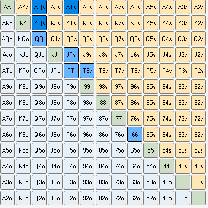
Task: Select the 65s suited connector cell
Action: [150, 135]
